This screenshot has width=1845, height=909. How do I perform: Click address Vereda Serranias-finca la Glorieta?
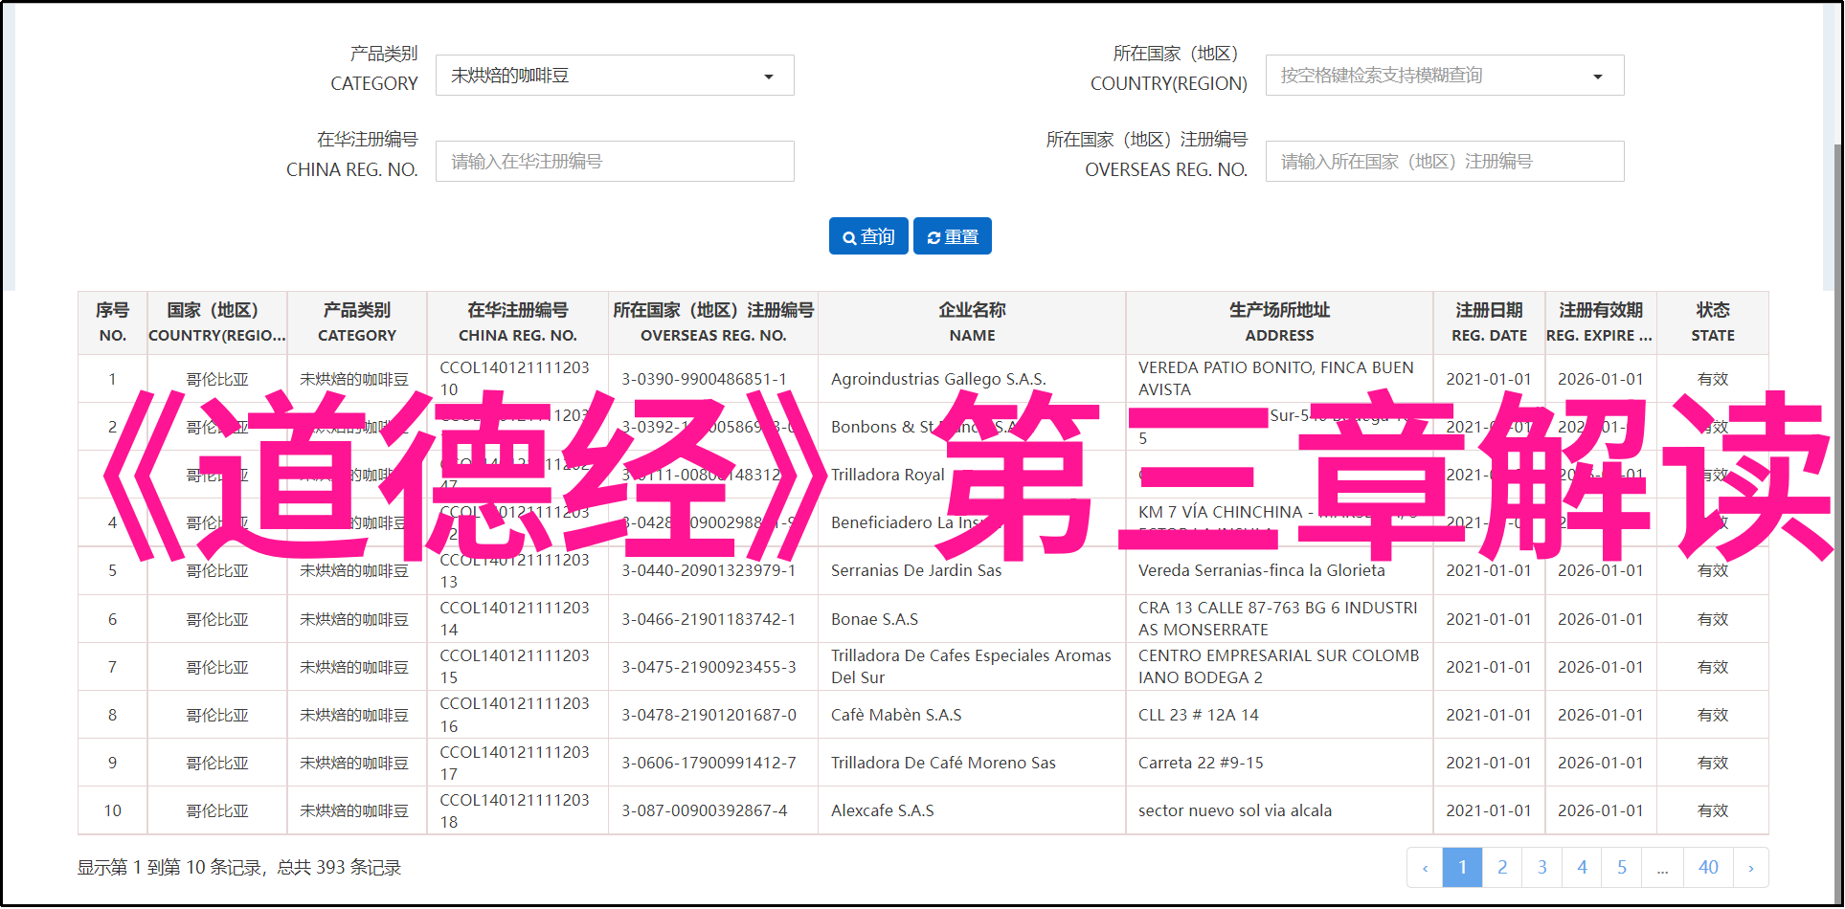pos(1261,570)
